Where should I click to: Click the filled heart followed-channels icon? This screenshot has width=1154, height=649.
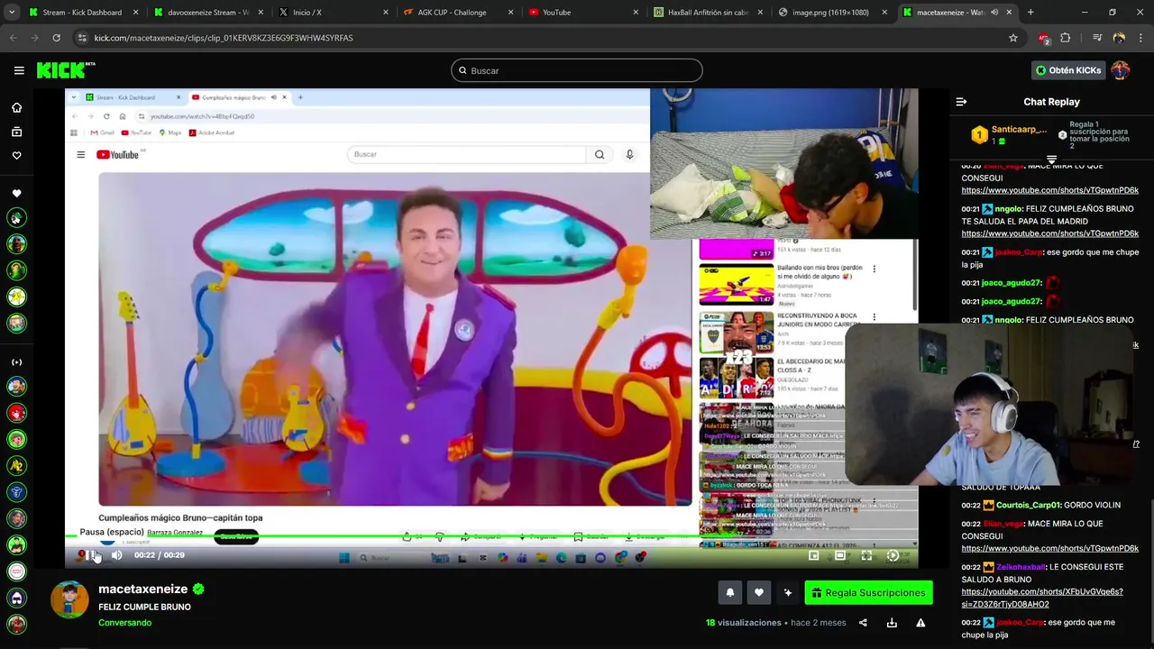point(16,194)
